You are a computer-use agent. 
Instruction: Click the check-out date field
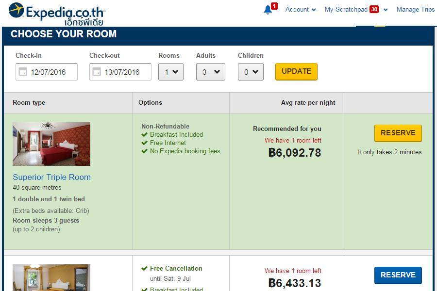point(126,72)
